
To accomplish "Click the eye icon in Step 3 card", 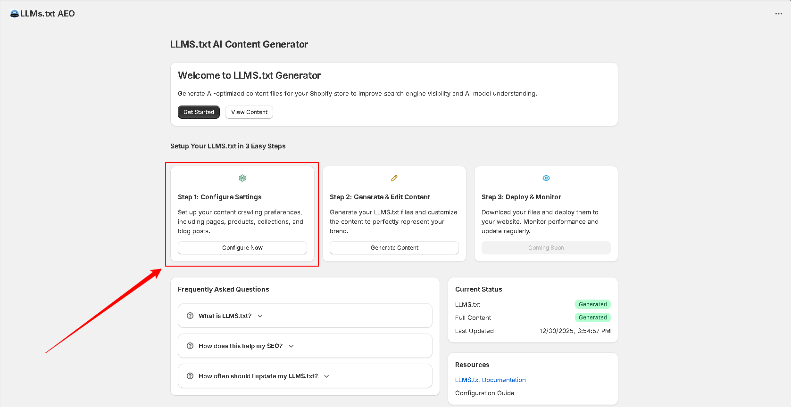I will [546, 178].
